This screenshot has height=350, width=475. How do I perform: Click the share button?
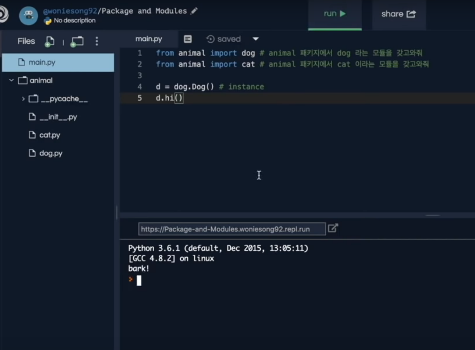tap(398, 14)
